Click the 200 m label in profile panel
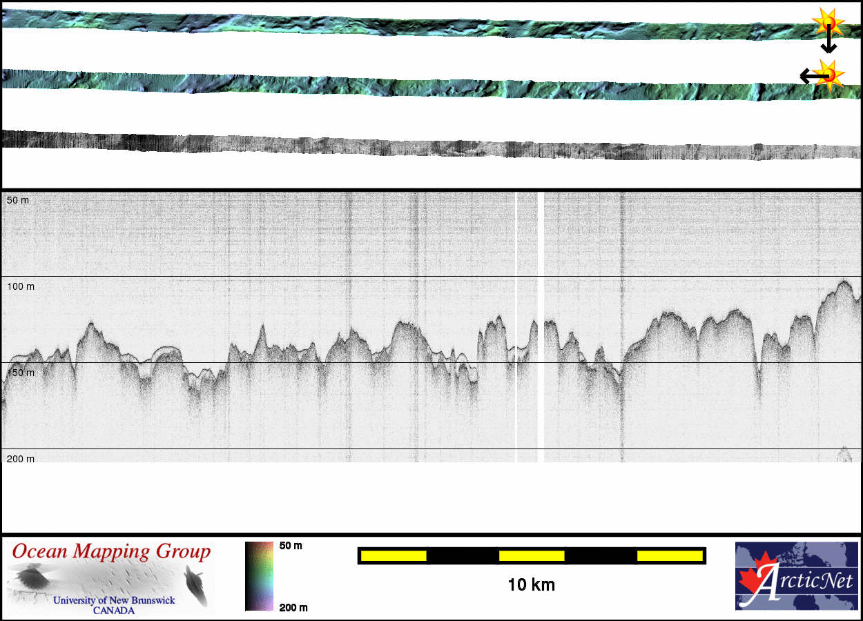 [21, 459]
